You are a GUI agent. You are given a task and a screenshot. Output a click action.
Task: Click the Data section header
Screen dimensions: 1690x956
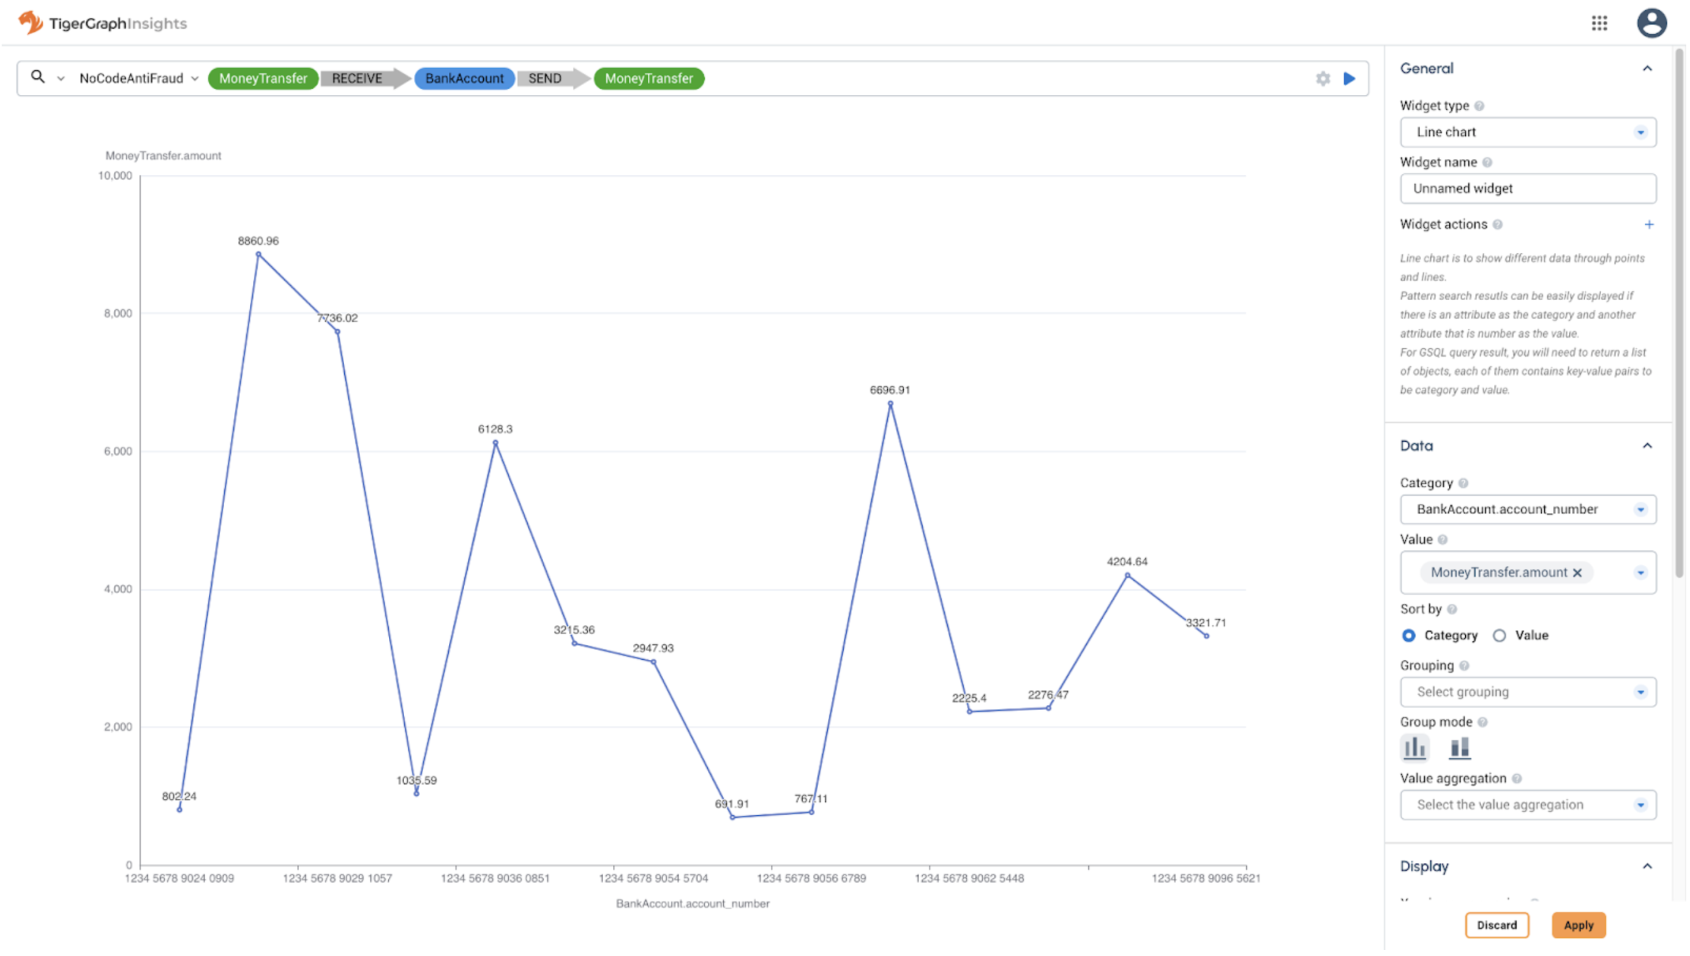tap(1418, 446)
